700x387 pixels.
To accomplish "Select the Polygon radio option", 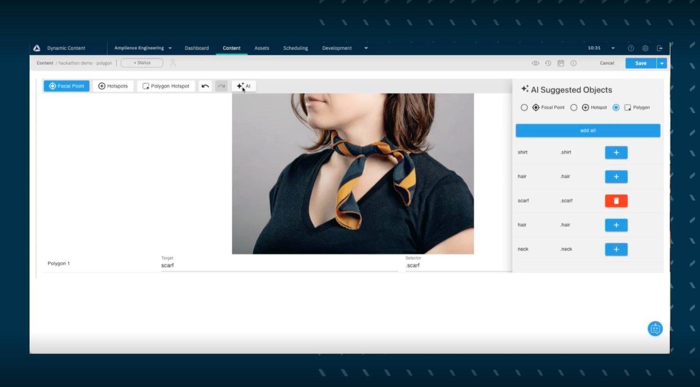I will (x=616, y=107).
